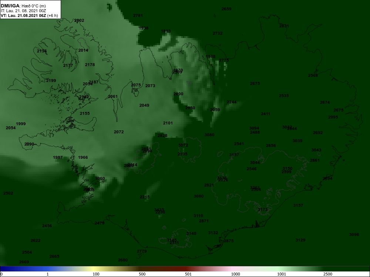
Task: Click the map value "2669"
Action: (x=24, y=262)
